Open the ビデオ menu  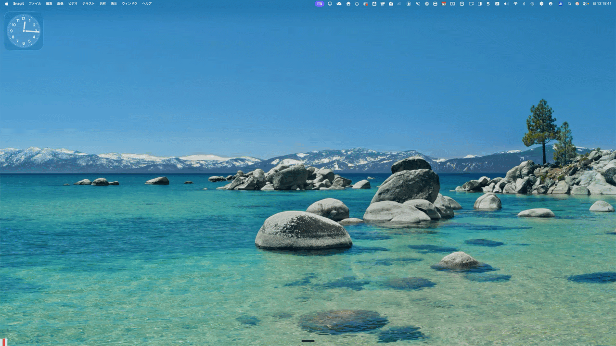(73, 3)
